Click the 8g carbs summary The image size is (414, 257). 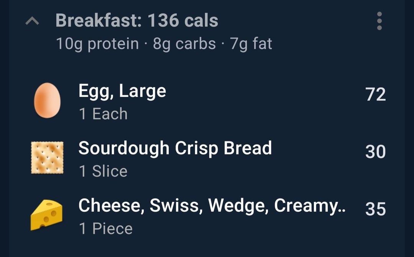184,44
